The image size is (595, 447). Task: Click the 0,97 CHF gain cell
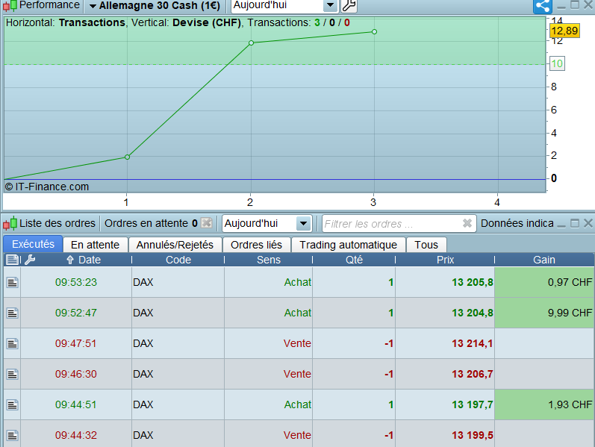544,282
